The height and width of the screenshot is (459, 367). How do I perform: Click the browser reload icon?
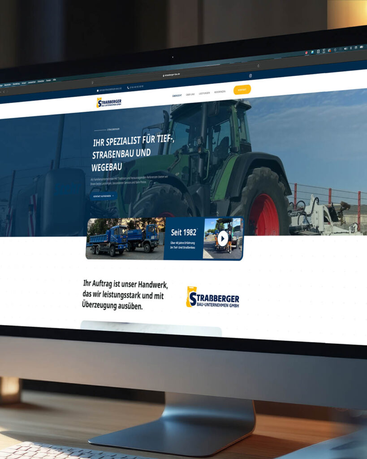coord(258,65)
